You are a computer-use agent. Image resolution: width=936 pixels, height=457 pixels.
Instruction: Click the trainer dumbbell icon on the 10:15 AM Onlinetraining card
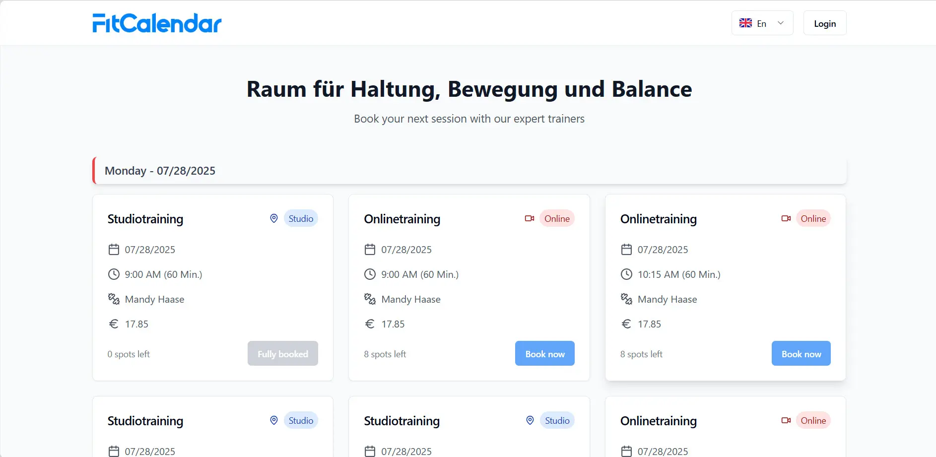626,299
